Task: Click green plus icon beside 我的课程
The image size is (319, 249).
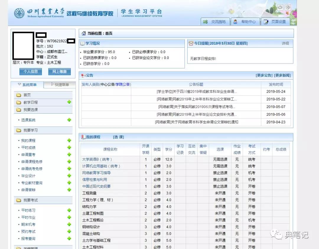Action: [69, 140]
